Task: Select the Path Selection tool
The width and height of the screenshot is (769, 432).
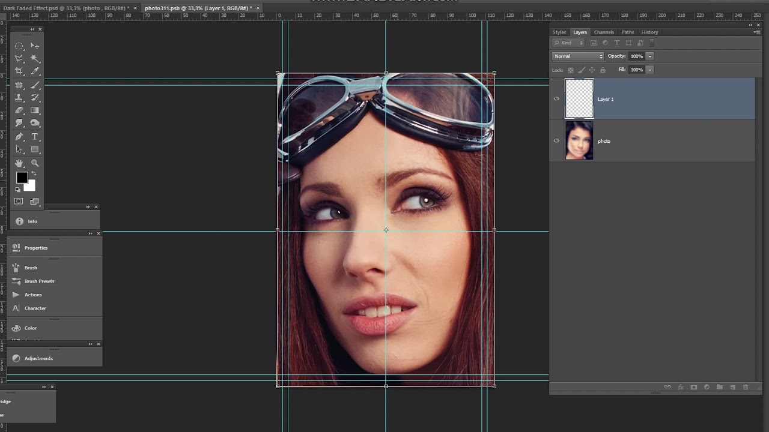Action: coord(19,149)
